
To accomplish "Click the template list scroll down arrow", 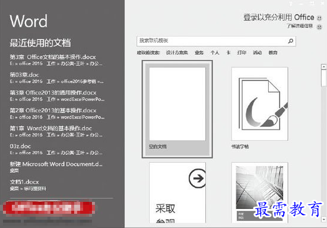I will coord(323,220).
